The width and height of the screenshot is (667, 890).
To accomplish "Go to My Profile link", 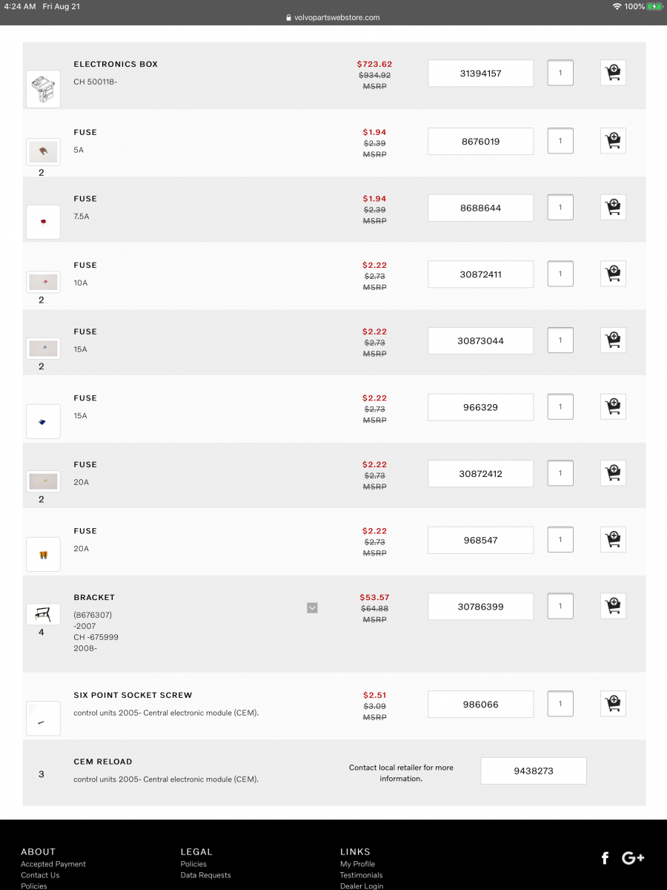I will click(357, 864).
